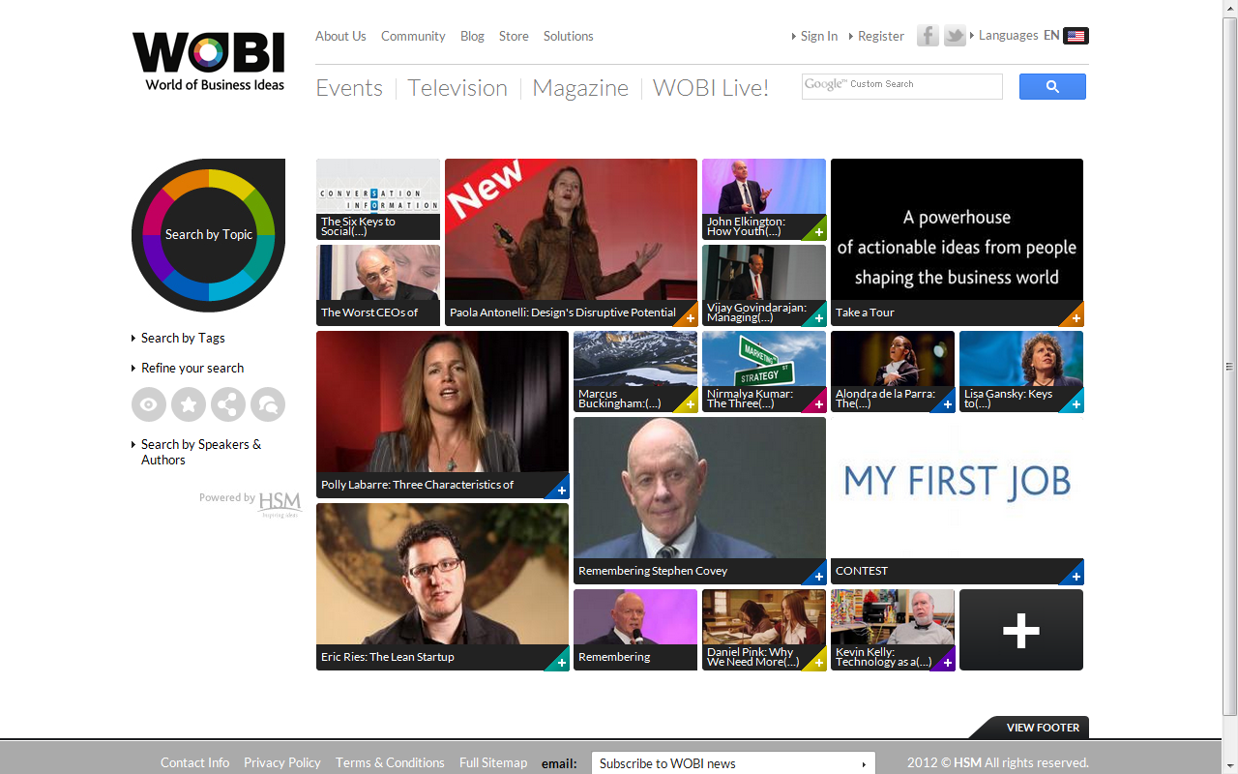This screenshot has height=774, width=1238.
Task: Click plus icon on Kevin Kelly tile
Action: pyautogui.click(x=948, y=663)
